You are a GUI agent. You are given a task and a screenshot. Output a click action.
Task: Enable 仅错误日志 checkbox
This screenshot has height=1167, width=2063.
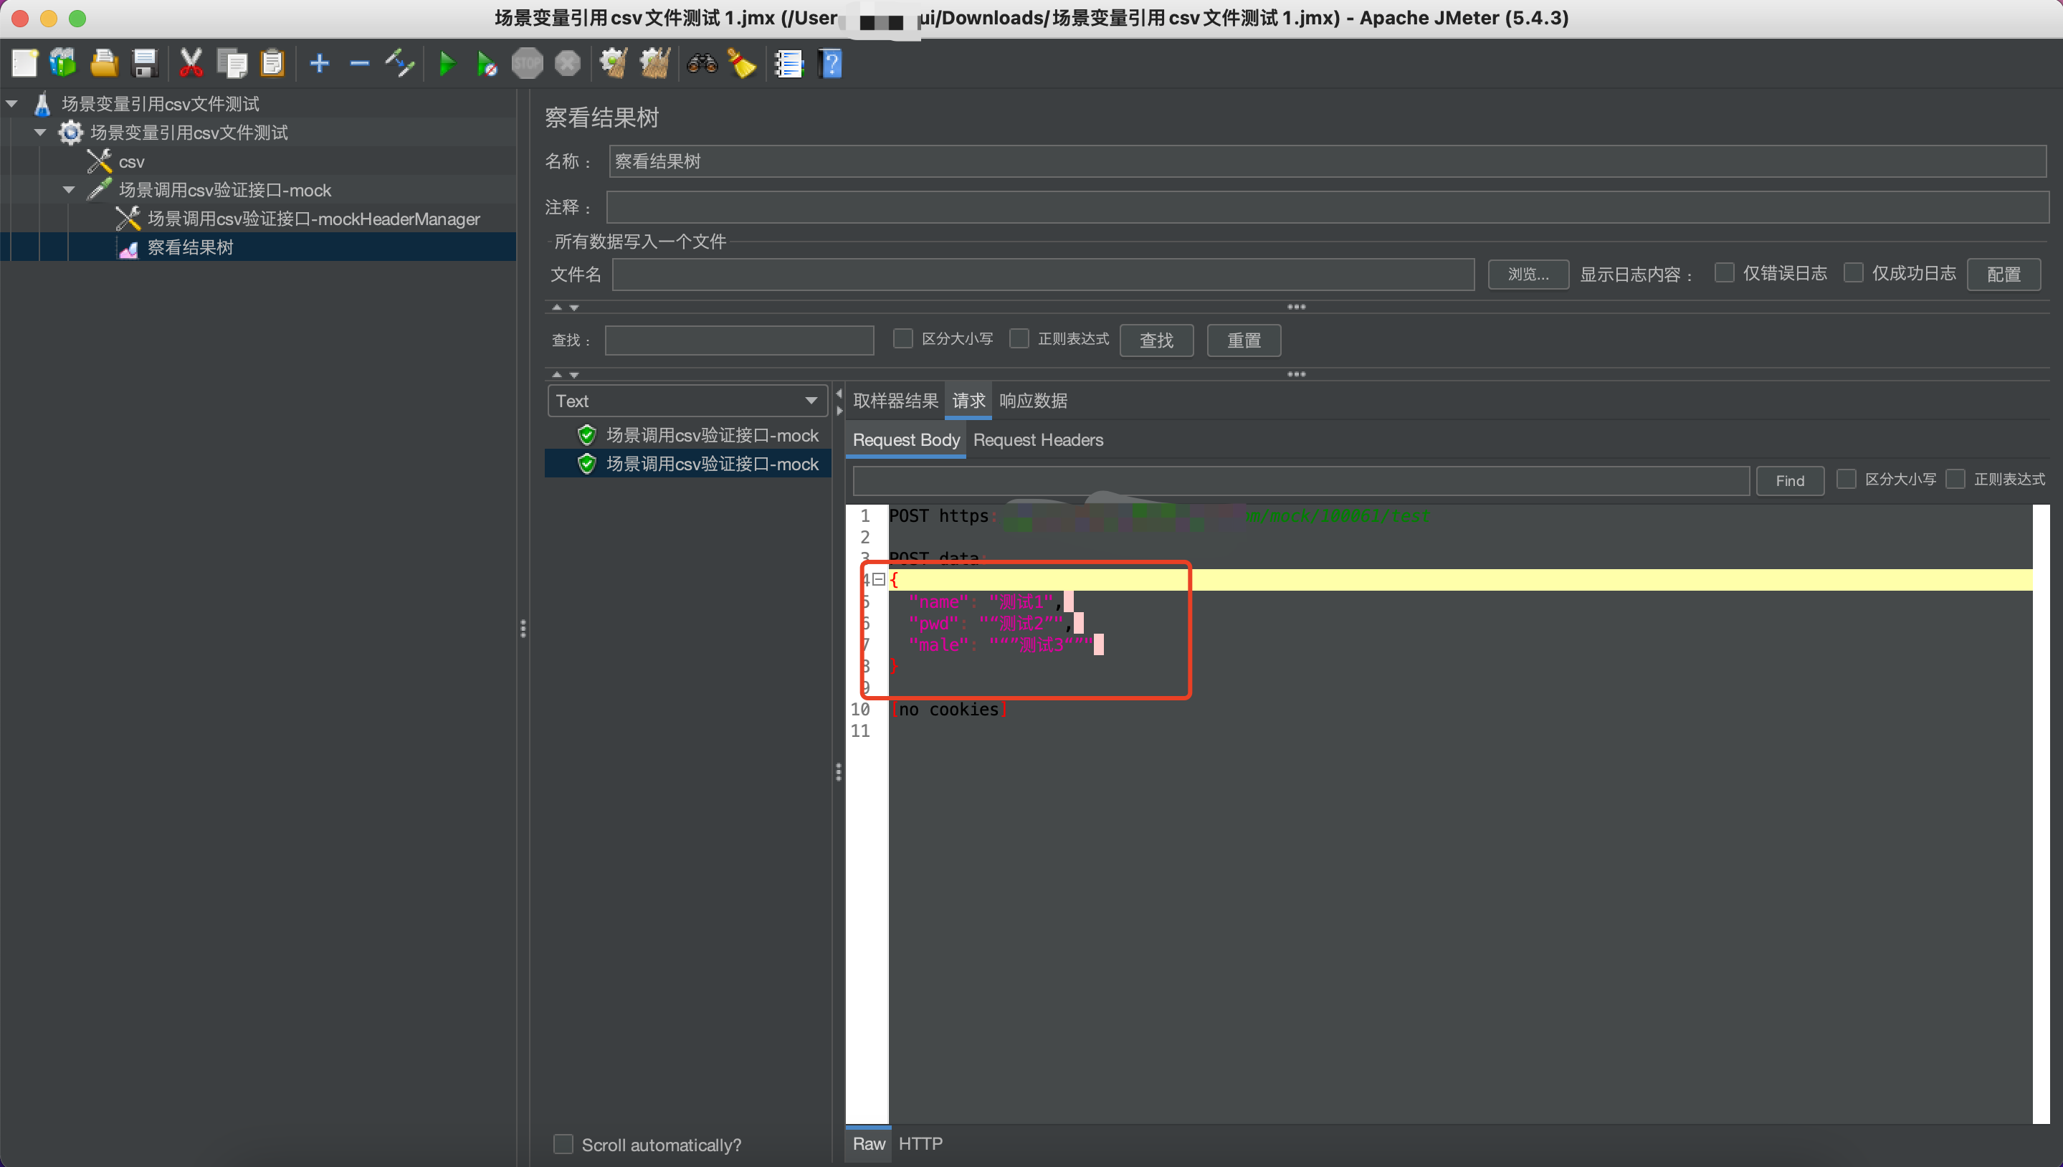point(1724,273)
